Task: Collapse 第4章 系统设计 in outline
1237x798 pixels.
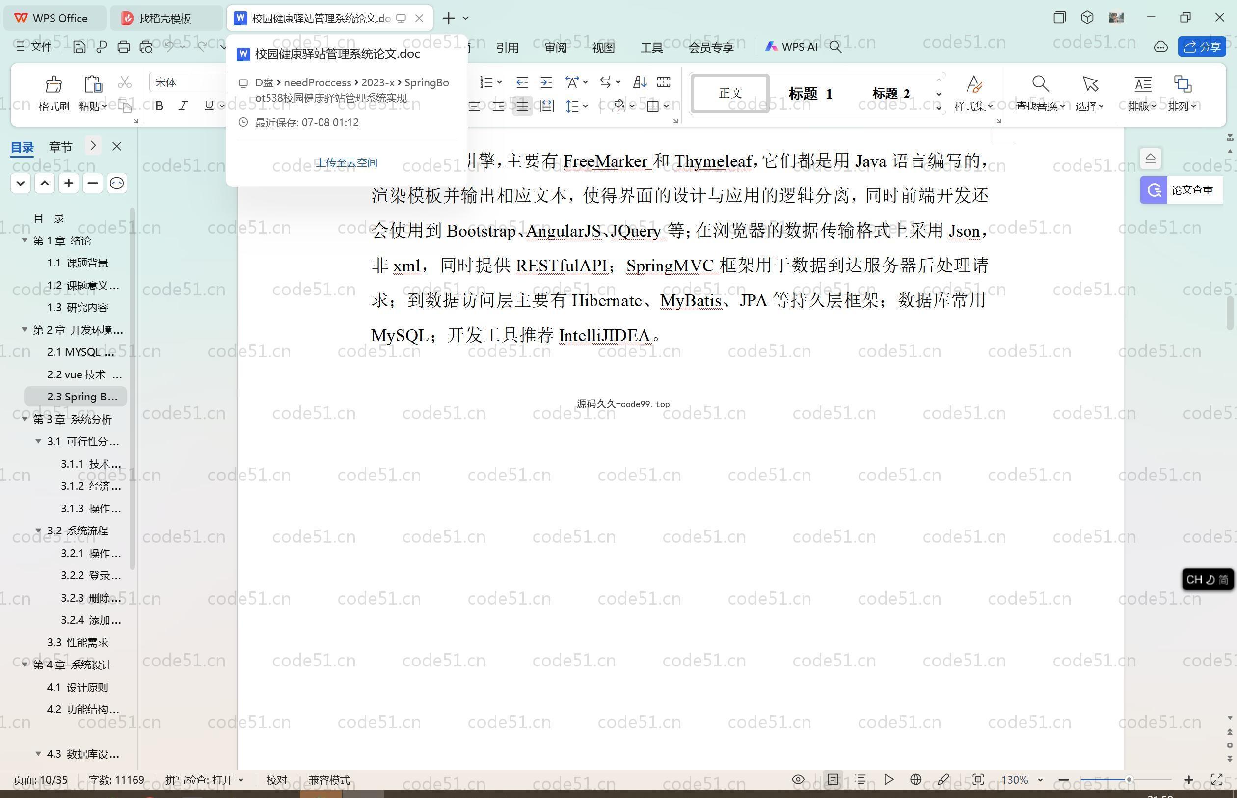Action: 25,664
